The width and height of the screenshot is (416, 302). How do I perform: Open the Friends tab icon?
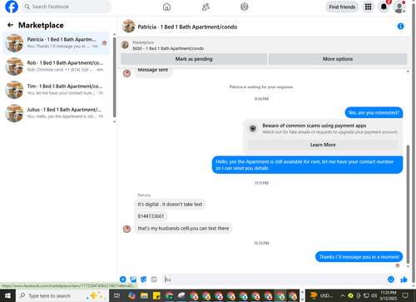click(x=206, y=7)
